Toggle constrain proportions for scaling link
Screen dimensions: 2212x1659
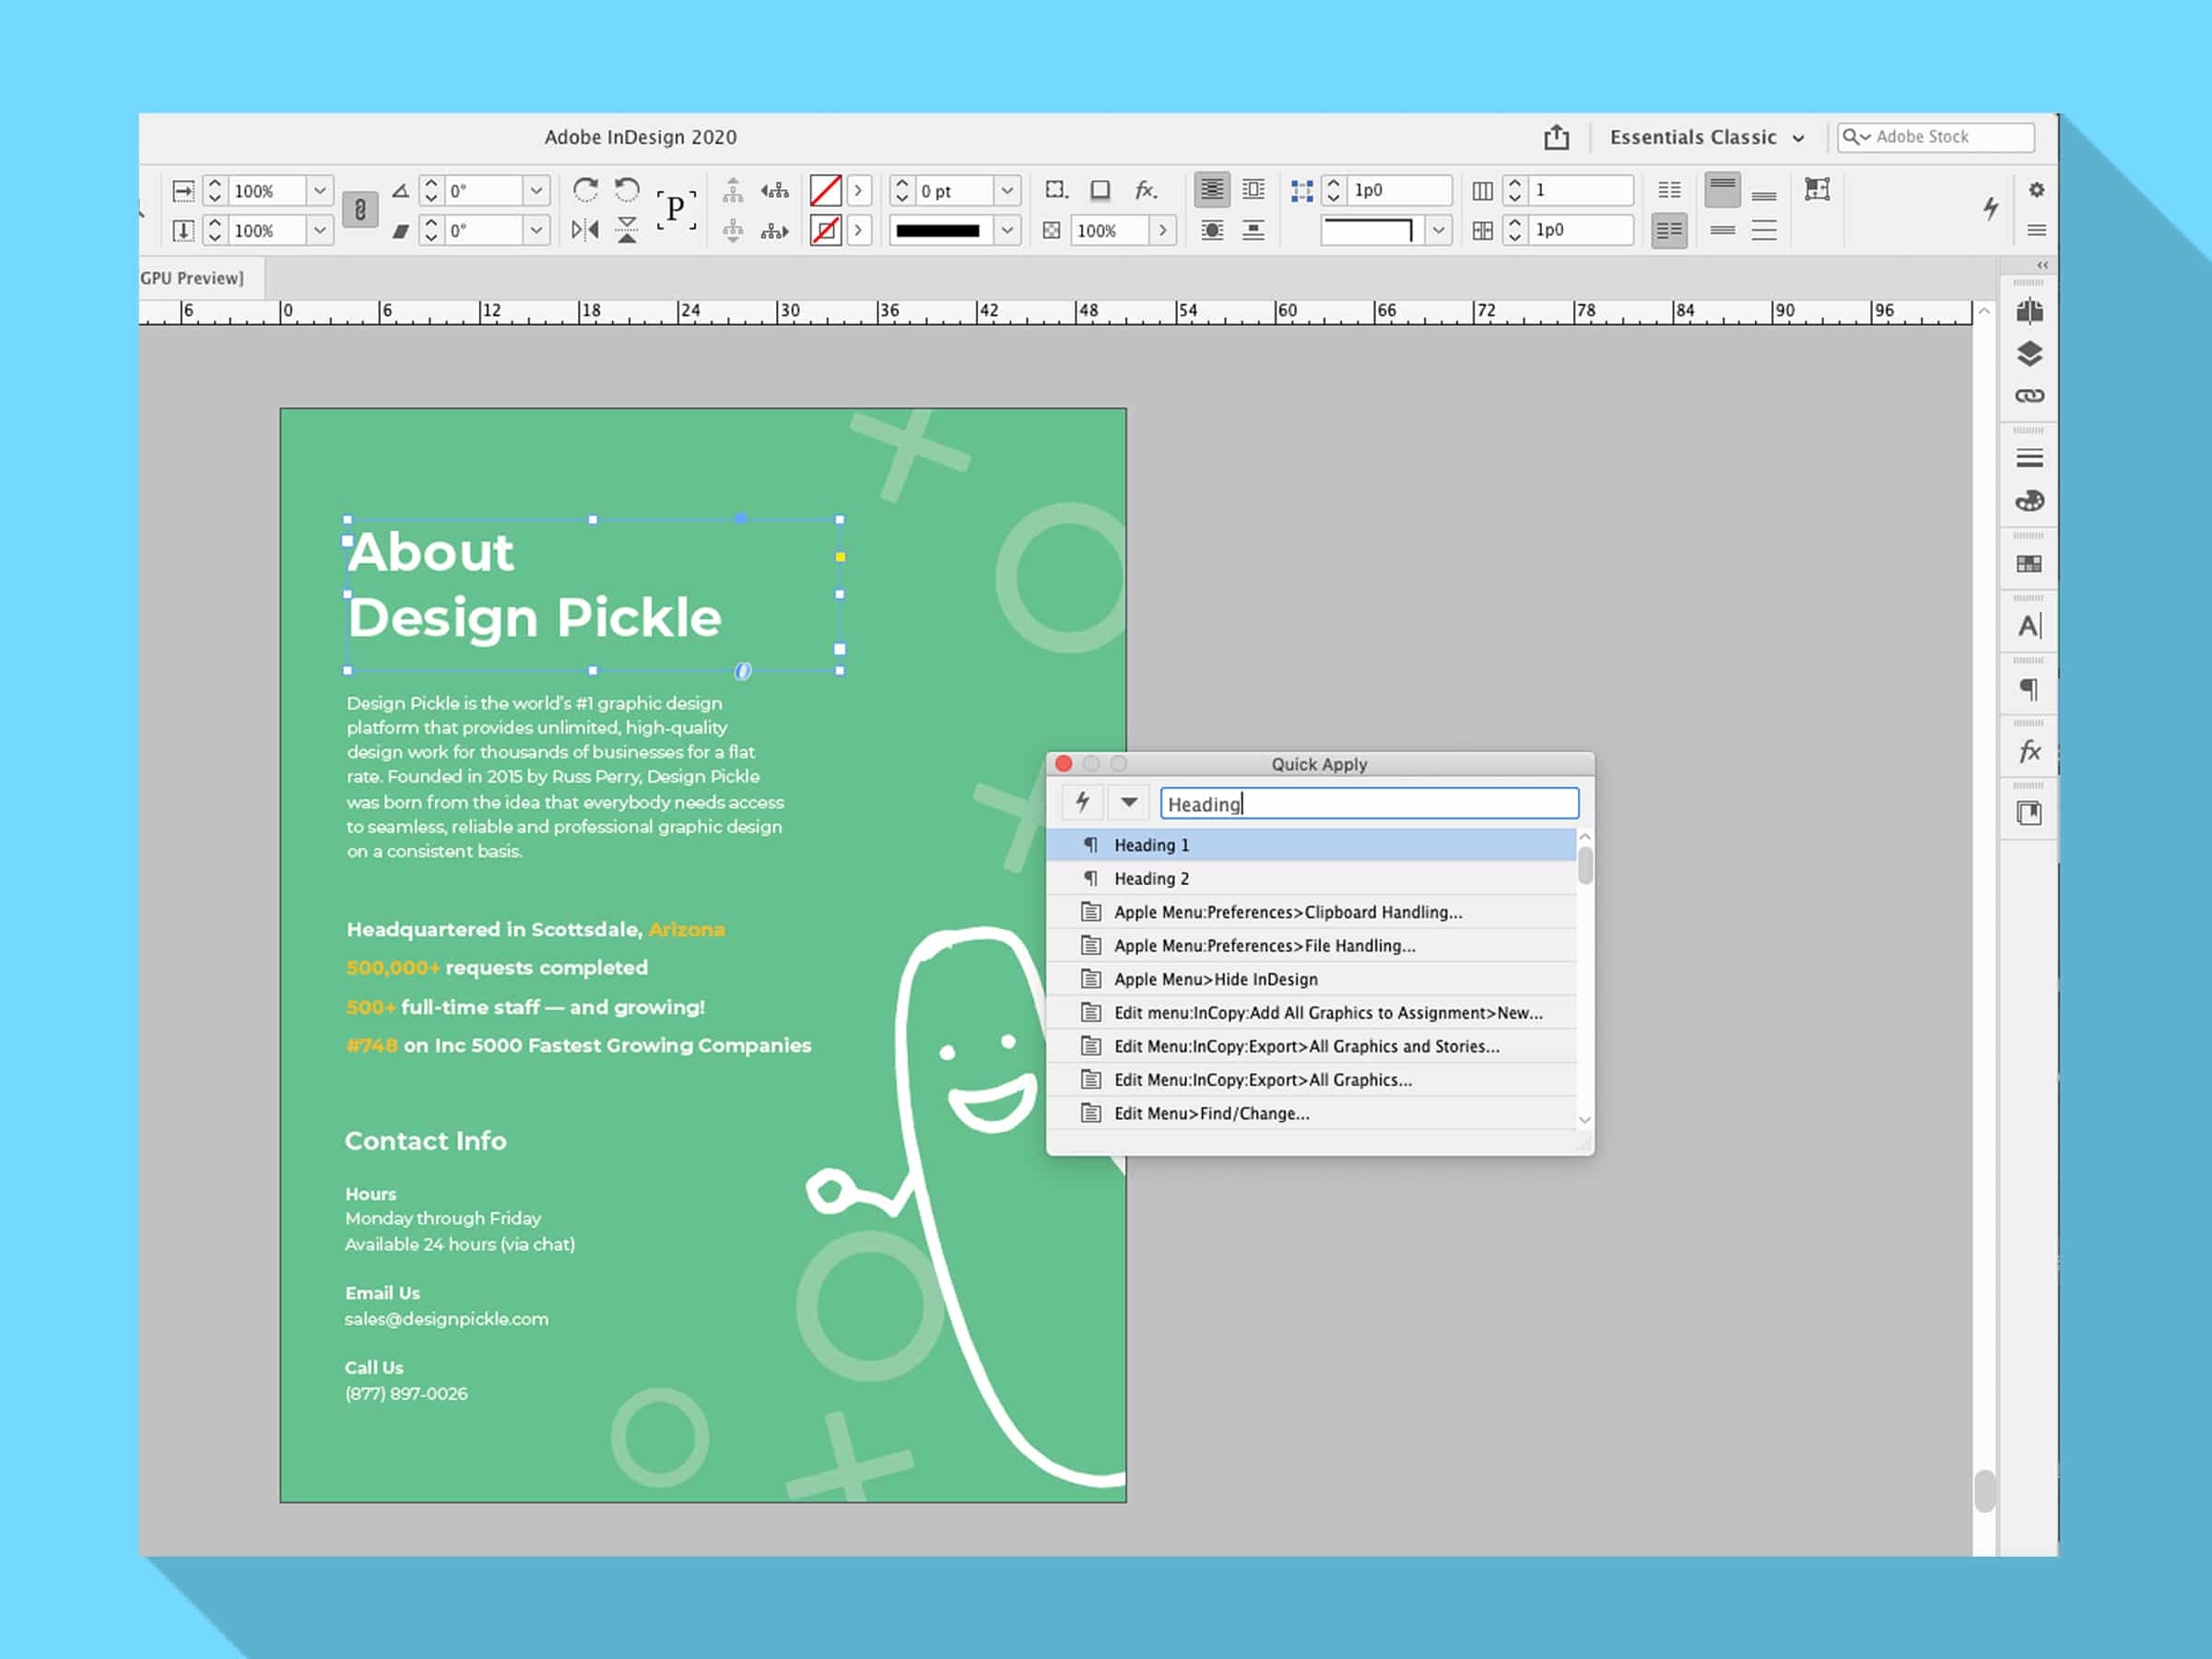point(360,210)
